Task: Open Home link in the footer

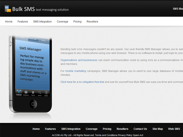Action: [36, 129]
